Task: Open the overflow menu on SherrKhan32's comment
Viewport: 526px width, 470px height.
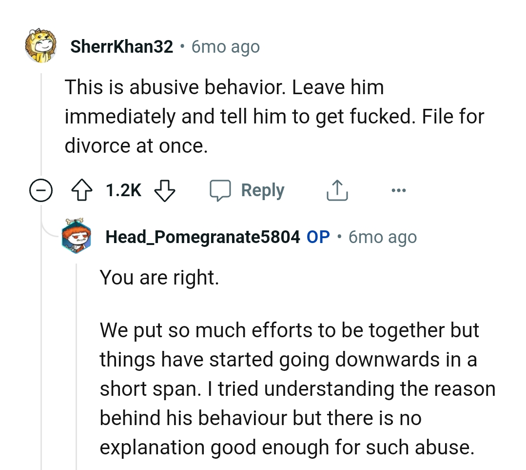Action: 399,191
